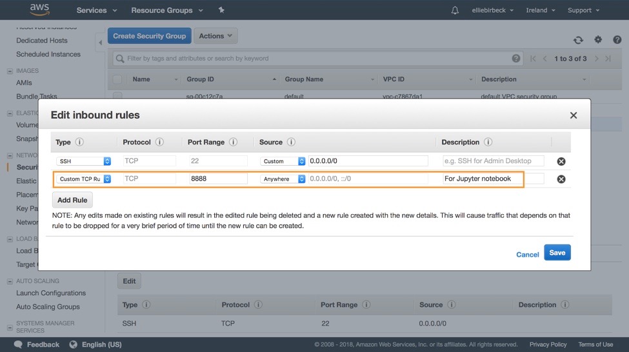This screenshot has height=352, width=629.
Task: Show info for Port Range in dialog
Action: 233,142
